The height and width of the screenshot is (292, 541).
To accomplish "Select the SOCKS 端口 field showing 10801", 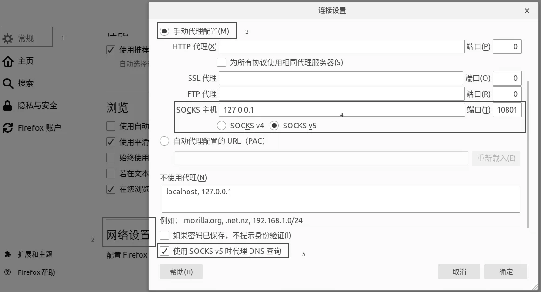I will tap(507, 110).
